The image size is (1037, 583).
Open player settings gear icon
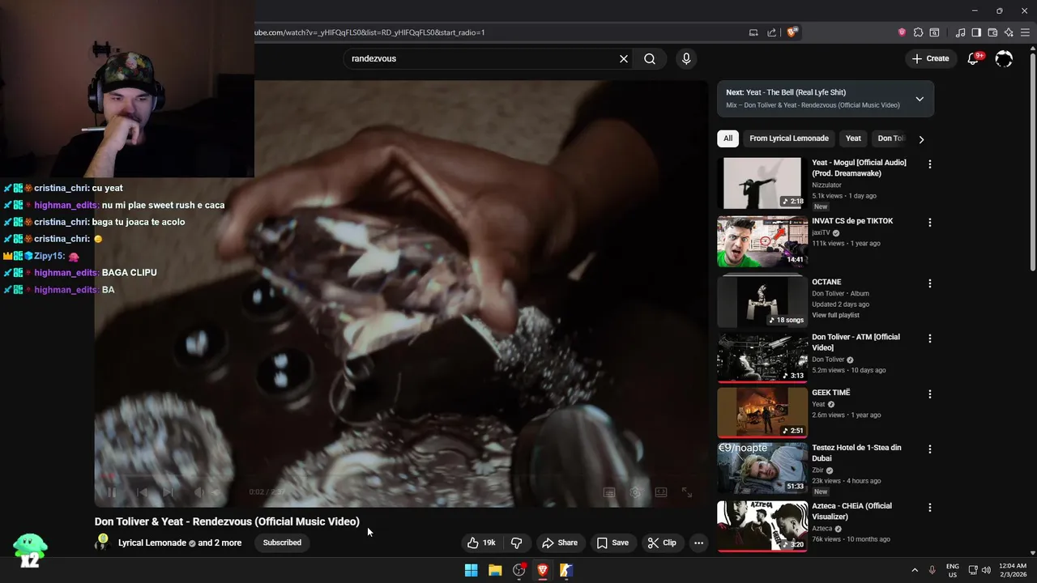coord(635,492)
